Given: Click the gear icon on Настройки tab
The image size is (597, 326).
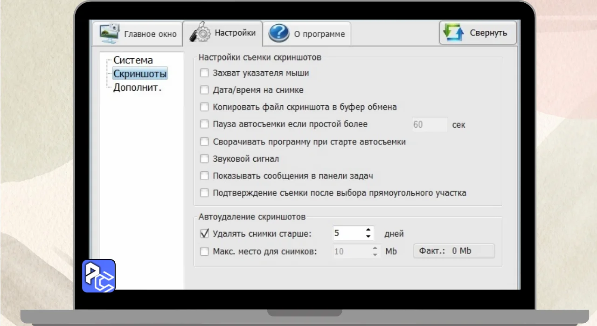Looking at the screenshot, I should [x=200, y=33].
